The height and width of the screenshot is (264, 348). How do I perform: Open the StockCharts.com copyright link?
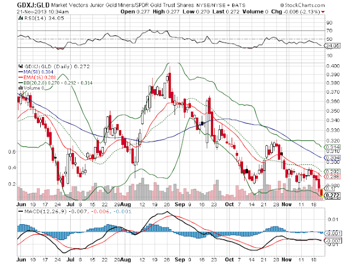[302, 5]
